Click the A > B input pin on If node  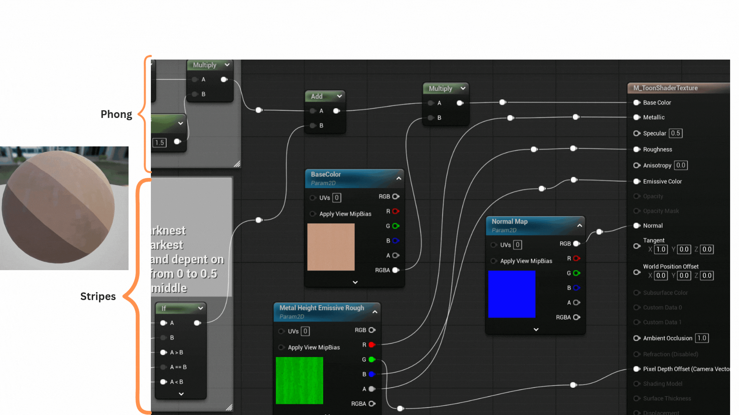pos(164,352)
